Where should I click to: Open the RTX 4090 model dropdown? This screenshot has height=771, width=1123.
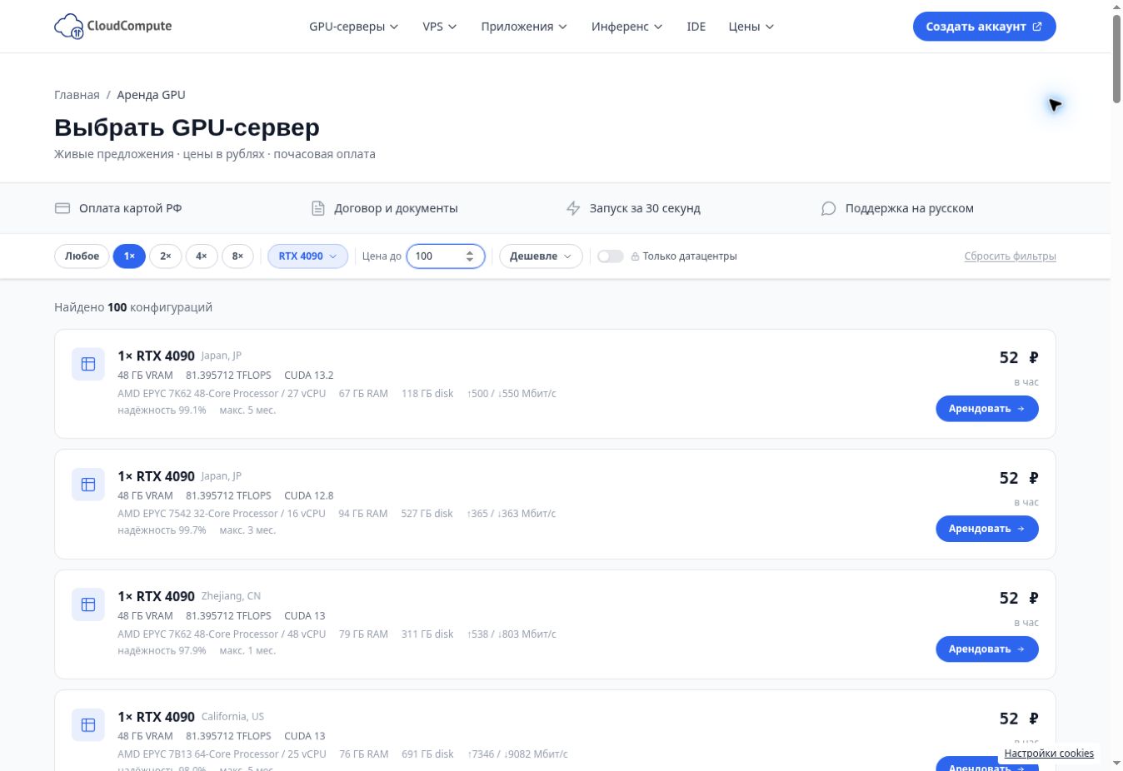[307, 256]
